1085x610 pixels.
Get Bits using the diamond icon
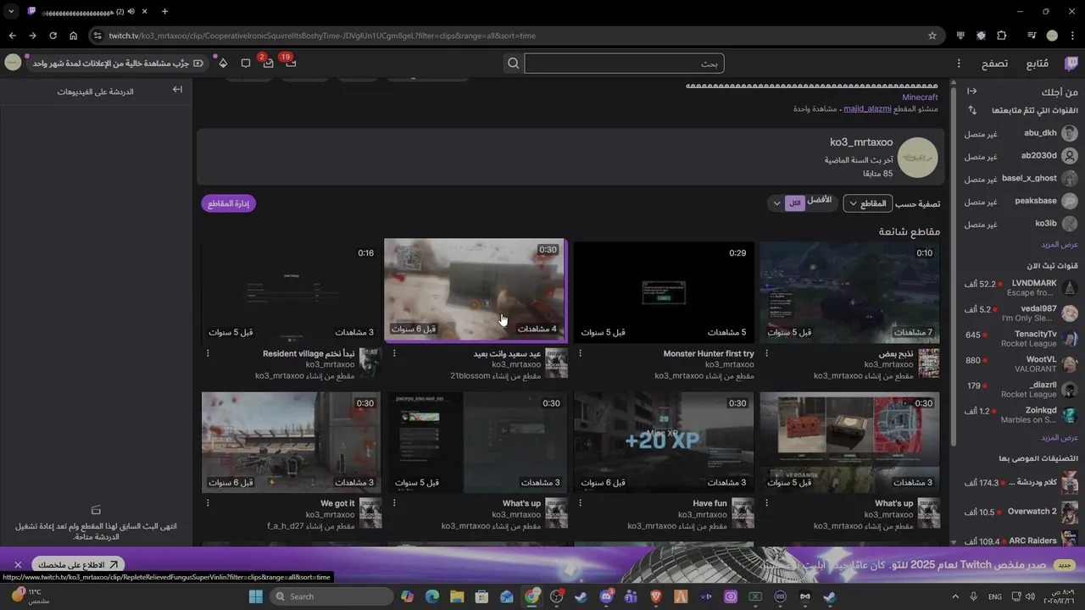point(223,64)
